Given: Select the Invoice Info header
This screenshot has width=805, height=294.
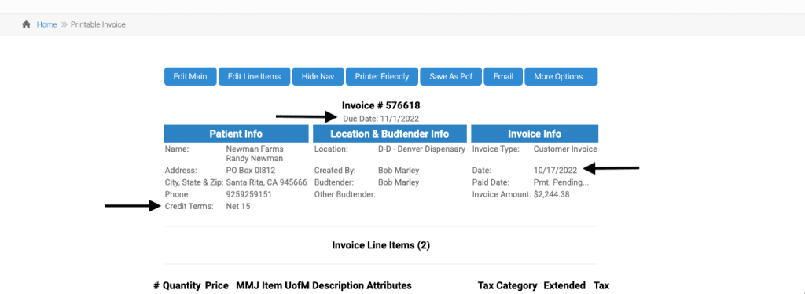Looking at the screenshot, I should pos(535,134).
